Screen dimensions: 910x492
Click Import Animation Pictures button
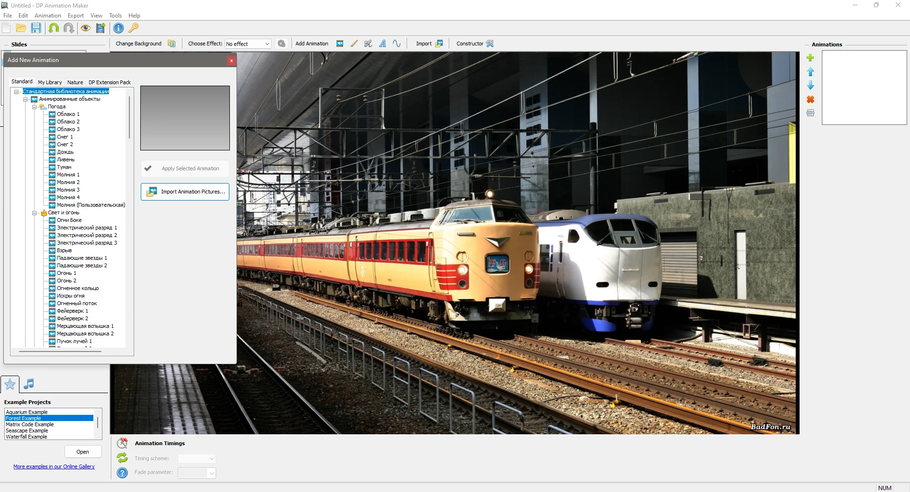click(x=185, y=192)
